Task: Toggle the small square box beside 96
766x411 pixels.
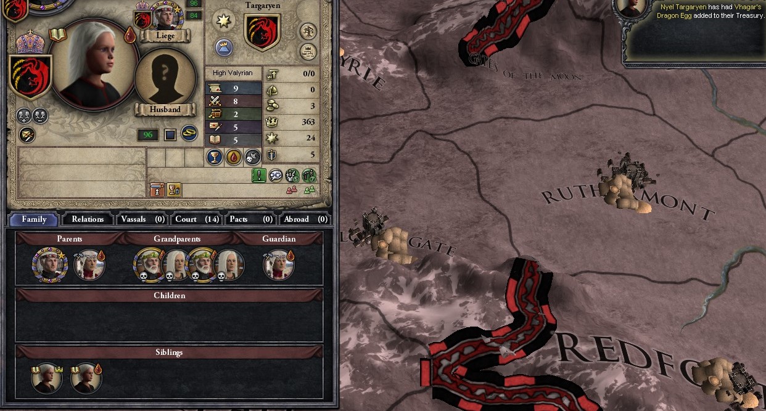Action: (170, 134)
